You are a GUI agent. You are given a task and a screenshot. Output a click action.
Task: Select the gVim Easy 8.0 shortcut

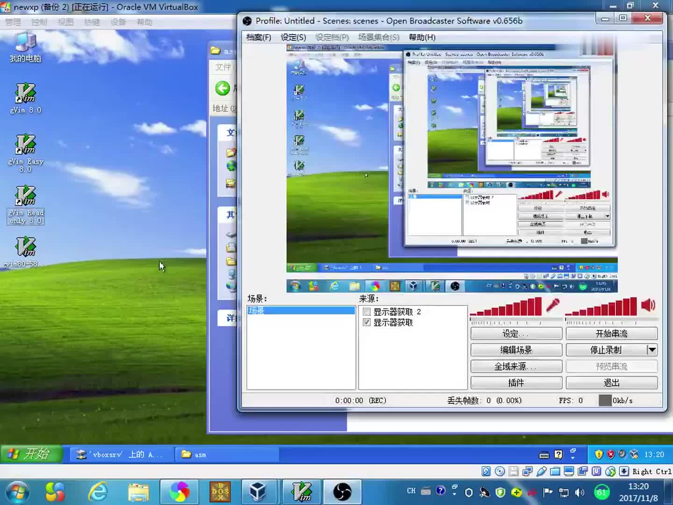(25, 153)
